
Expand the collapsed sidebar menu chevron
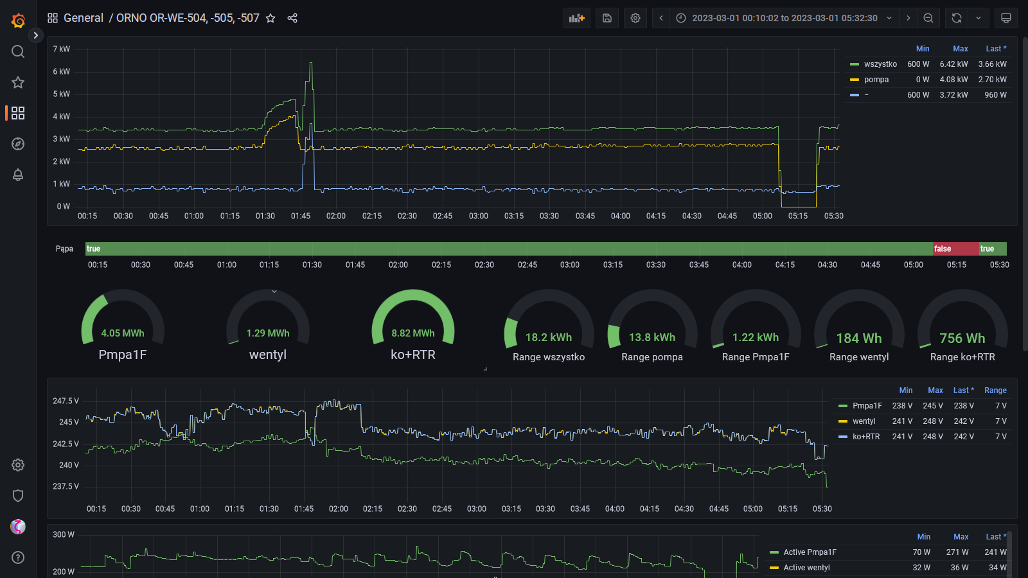coord(36,35)
